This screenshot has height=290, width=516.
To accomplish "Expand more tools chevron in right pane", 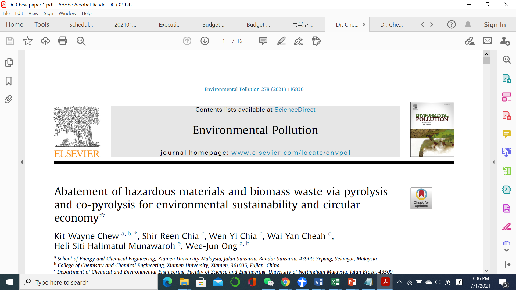I will point(507,250).
